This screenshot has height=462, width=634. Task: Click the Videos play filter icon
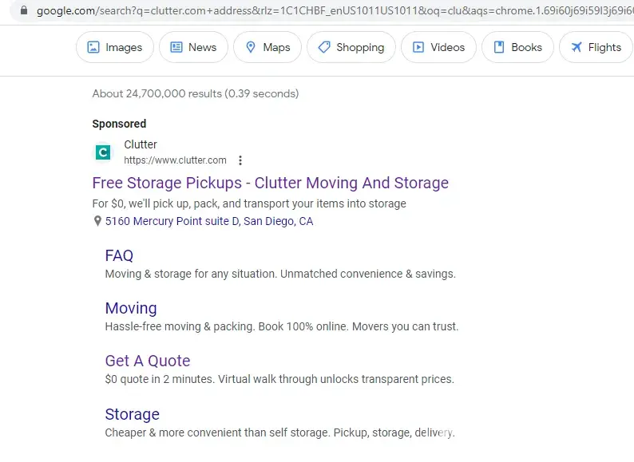[418, 48]
